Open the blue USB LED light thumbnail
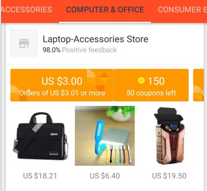This screenshot has height=191, width=207. (x=105, y=136)
